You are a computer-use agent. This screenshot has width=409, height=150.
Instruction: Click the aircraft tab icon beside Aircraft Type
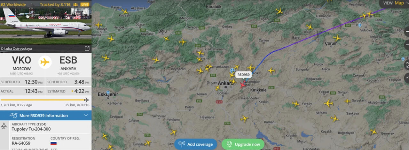point(4,126)
